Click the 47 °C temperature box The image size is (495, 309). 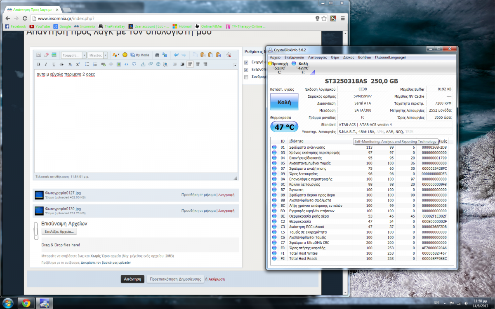coord(285,127)
